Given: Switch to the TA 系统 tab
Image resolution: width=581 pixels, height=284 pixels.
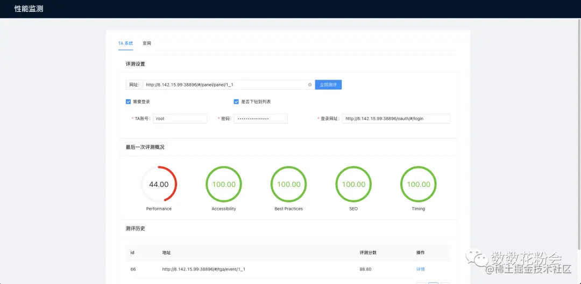Looking at the screenshot, I should point(125,43).
